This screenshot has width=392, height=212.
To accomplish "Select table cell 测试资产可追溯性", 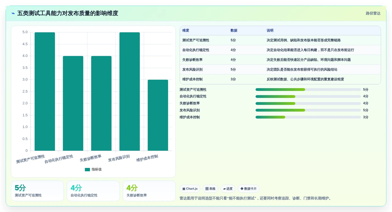I will click(196, 40).
